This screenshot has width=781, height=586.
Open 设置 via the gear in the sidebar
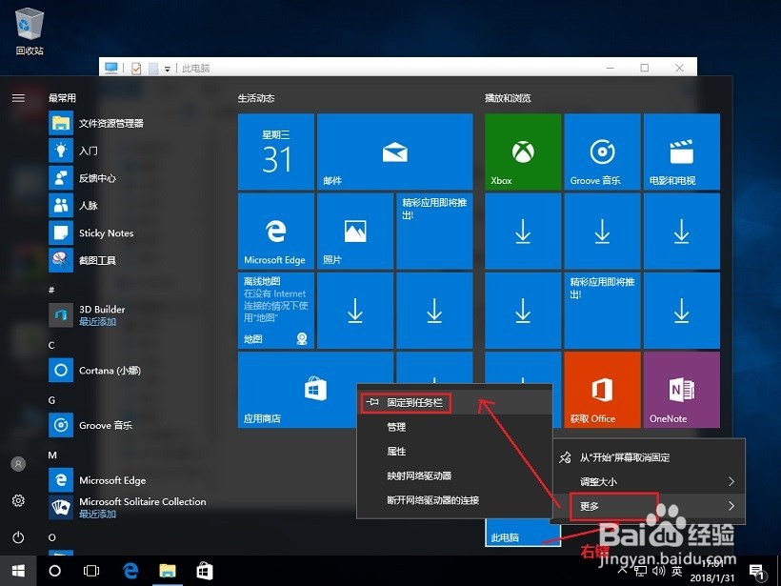[16, 500]
